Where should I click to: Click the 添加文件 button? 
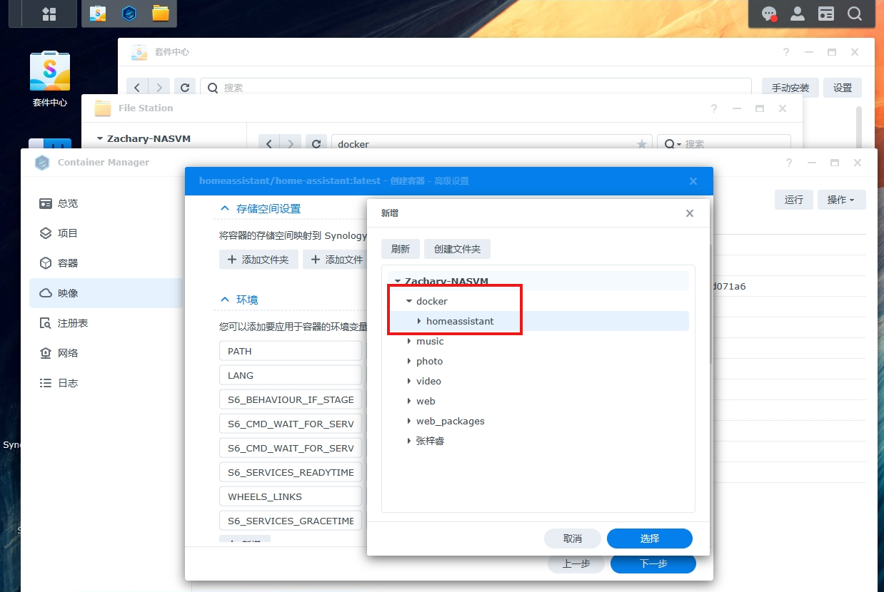(336, 260)
